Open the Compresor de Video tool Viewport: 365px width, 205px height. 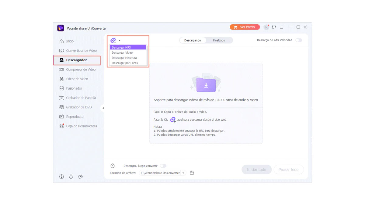(81, 69)
